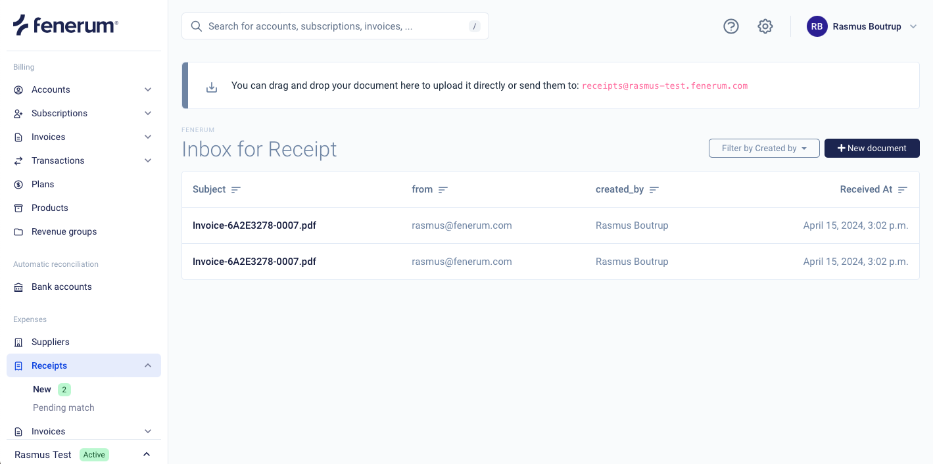Sort by the Subject column icon
Image resolution: width=933 pixels, height=464 pixels.
coord(236,189)
